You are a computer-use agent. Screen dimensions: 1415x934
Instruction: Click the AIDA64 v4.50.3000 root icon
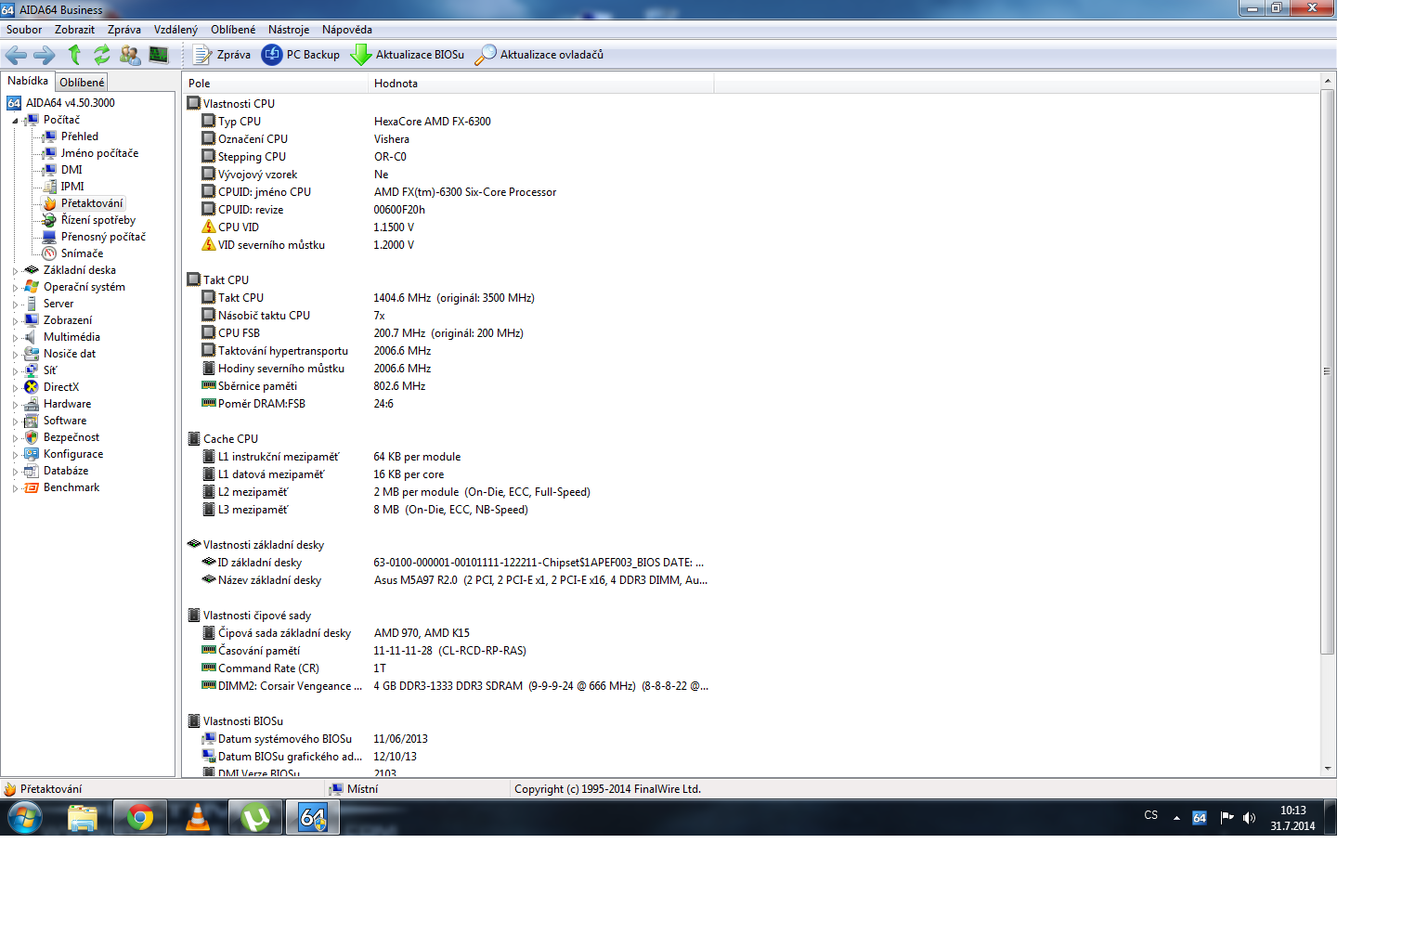14,103
